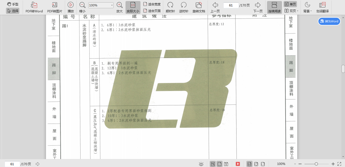Image resolution: width=345 pixels, height=167 pixels.
Task: Click text '刷专用界面剂一遍'
Action: pos(122,63)
